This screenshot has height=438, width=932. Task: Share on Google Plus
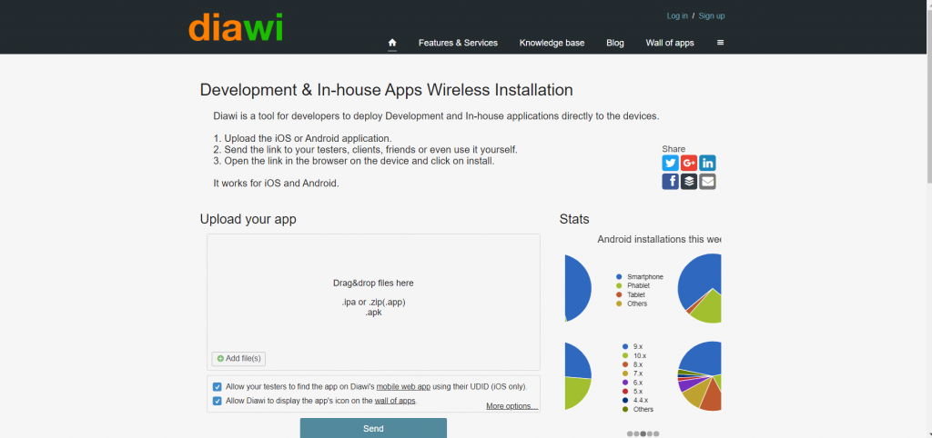[x=689, y=163]
